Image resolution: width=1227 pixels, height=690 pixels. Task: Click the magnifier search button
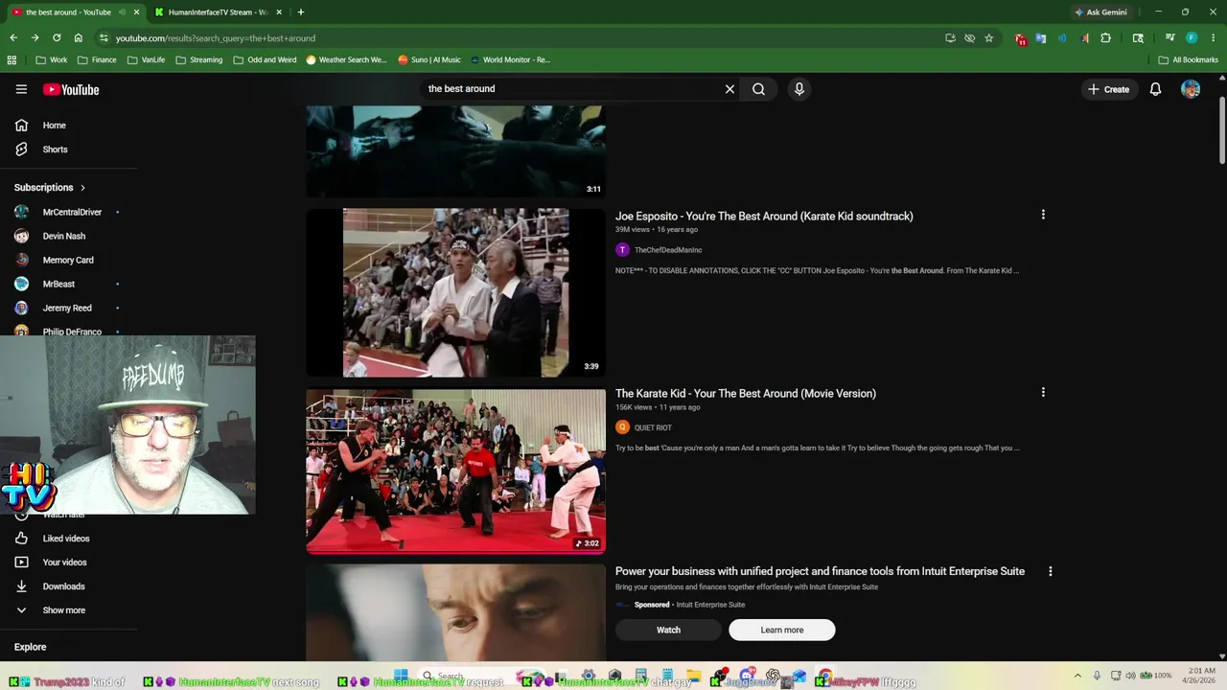758,89
